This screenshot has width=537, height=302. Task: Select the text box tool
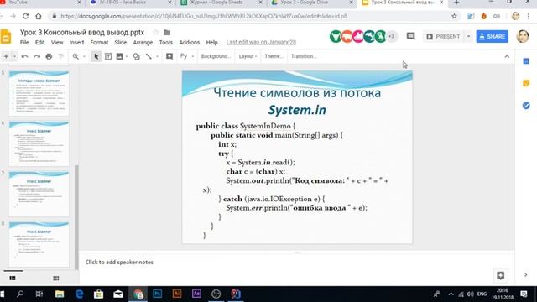click(108, 56)
